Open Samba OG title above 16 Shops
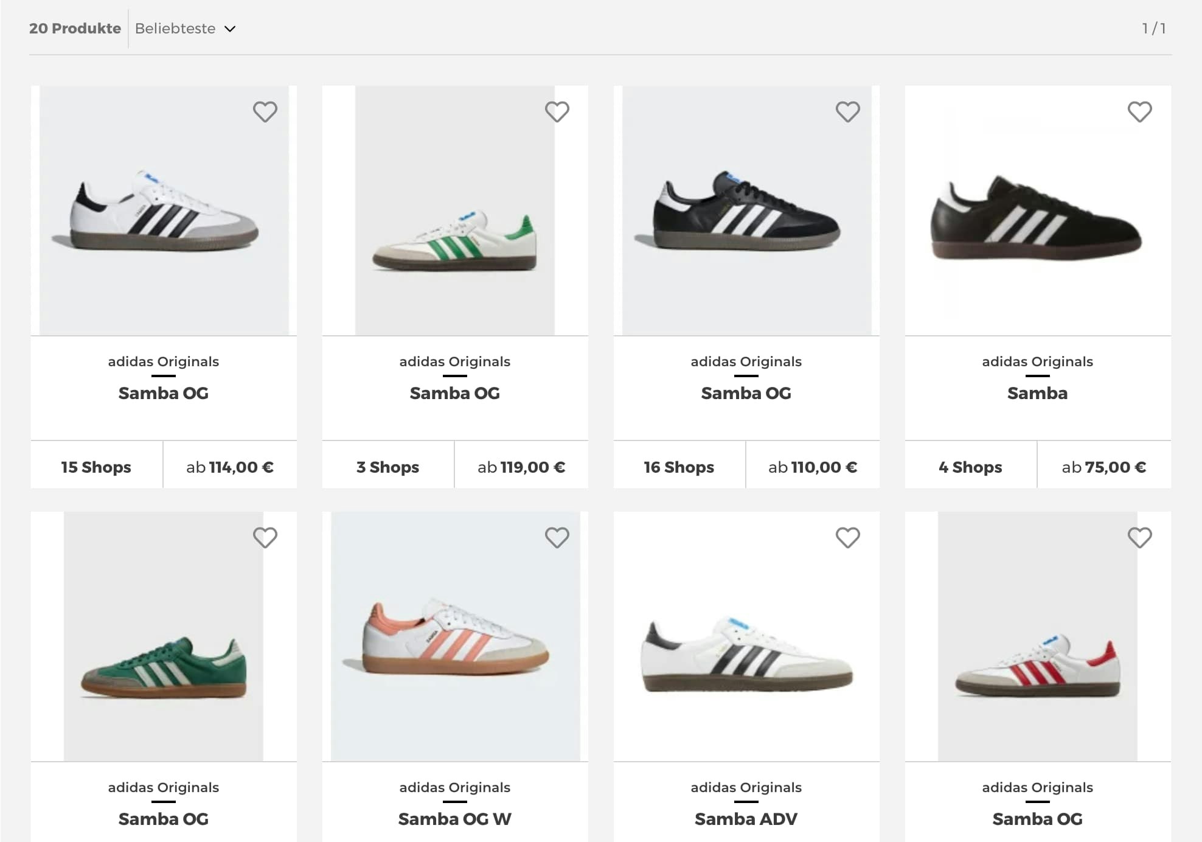 coord(746,394)
